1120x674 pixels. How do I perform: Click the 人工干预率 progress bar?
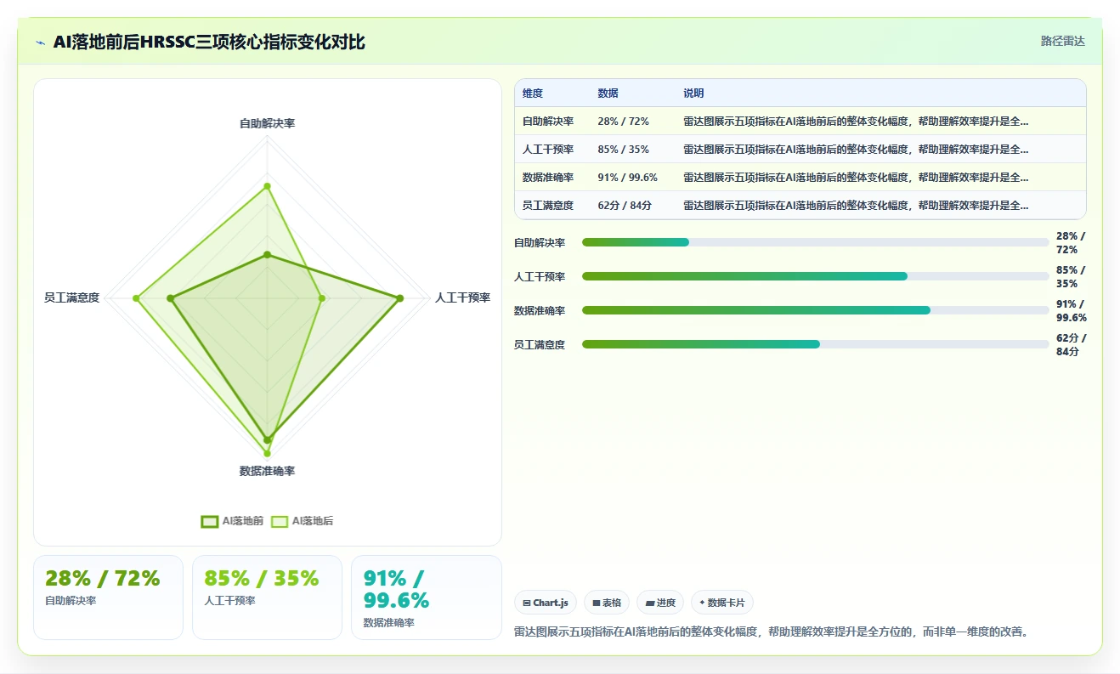point(816,276)
